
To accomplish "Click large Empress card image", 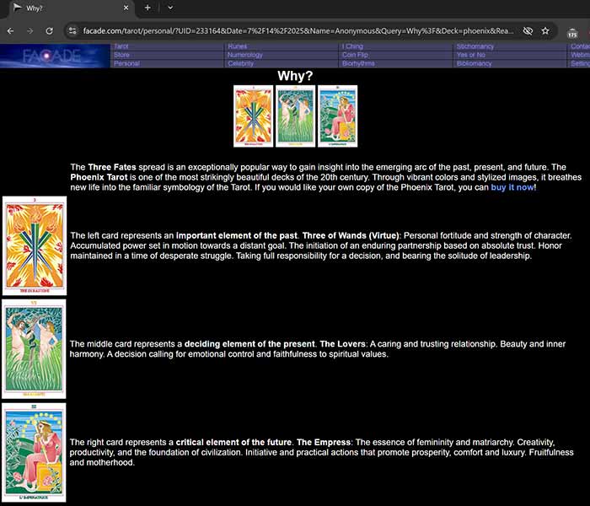I will 34,453.
